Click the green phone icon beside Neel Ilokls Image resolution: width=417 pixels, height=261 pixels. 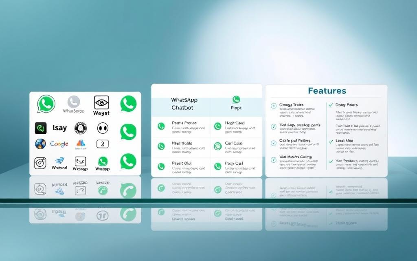pos(161,146)
